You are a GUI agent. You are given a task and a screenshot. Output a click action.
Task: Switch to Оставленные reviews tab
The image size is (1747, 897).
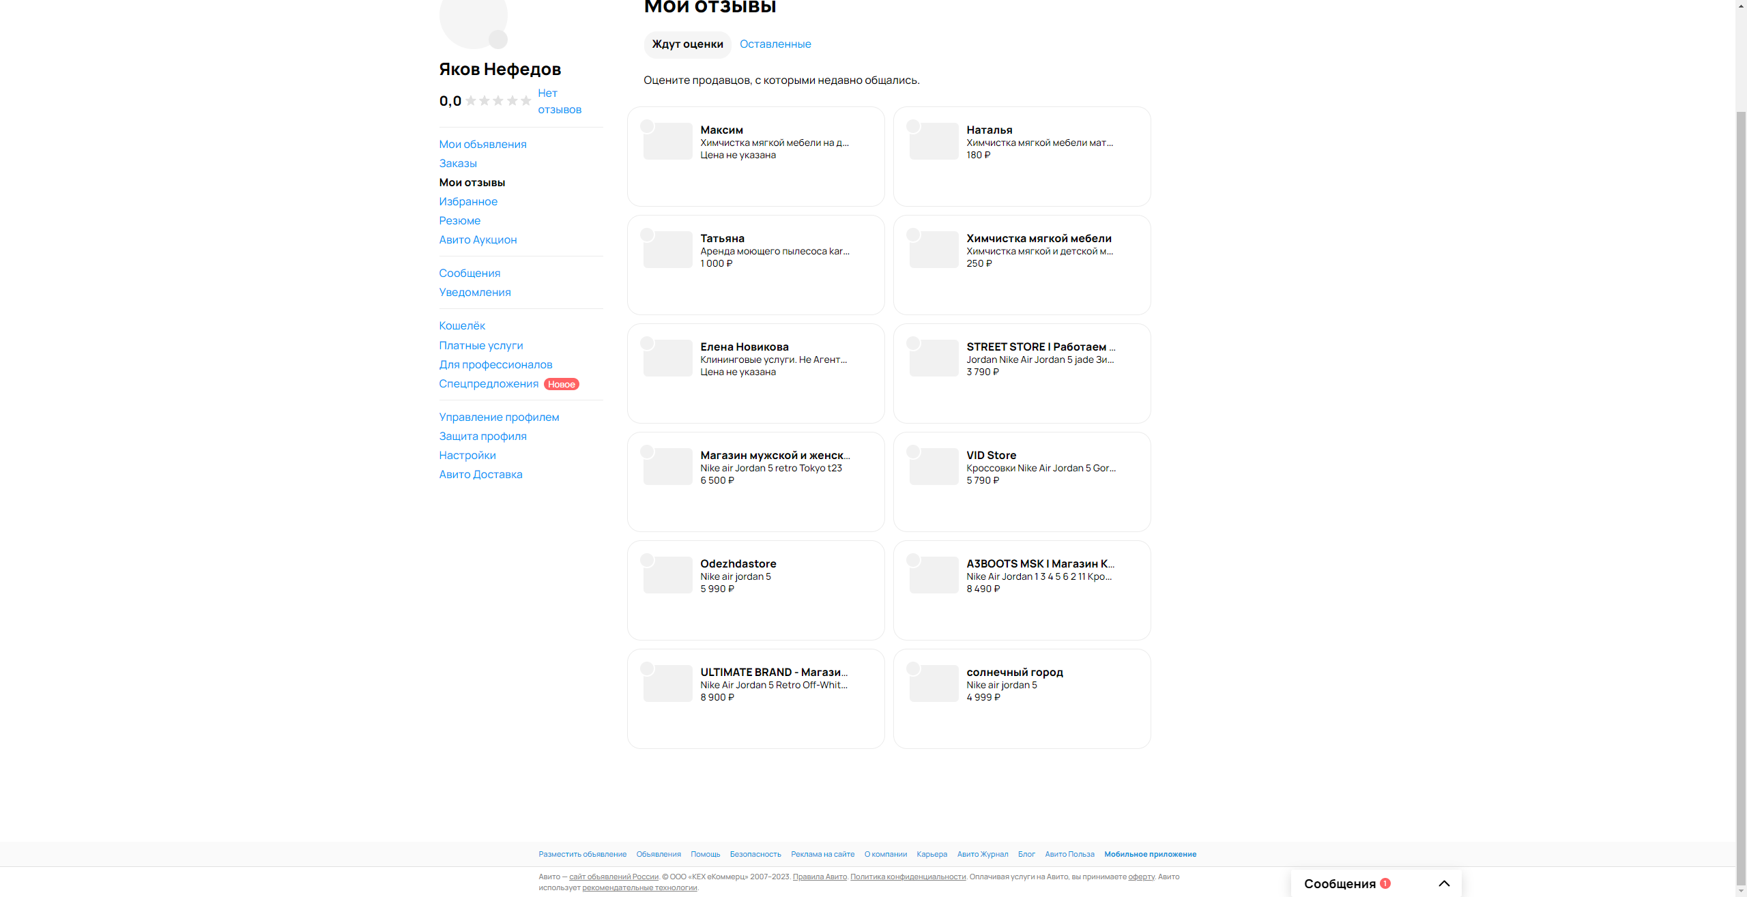coord(775,44)
